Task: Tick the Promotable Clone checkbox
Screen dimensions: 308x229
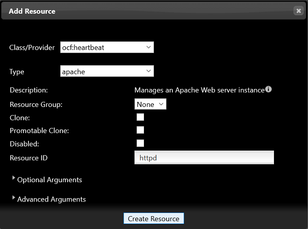Action: (140, 130)
